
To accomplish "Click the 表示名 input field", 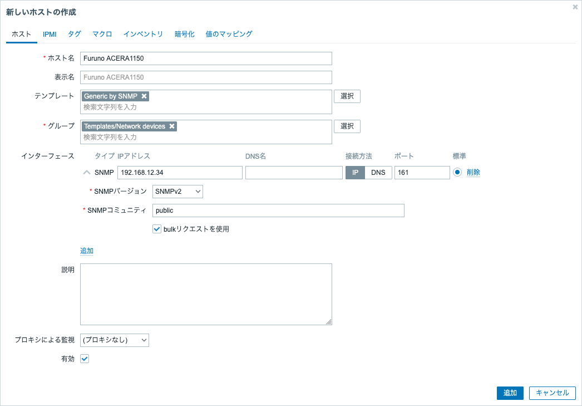I will click(x=206, y=77).
